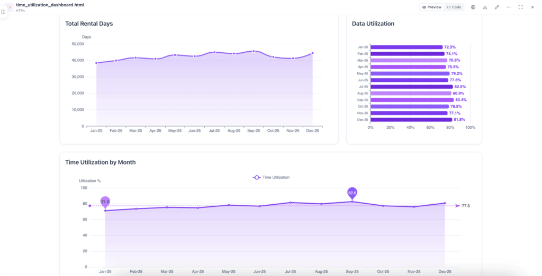The width and height of the screenshot is (542, 276).
Task: Click the Sep-25 point in Total Rental Days
Action: [254, 51]
